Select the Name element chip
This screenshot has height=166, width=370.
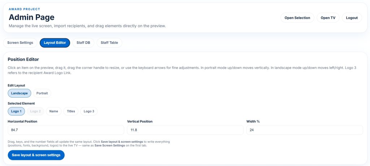coord(53,111)
